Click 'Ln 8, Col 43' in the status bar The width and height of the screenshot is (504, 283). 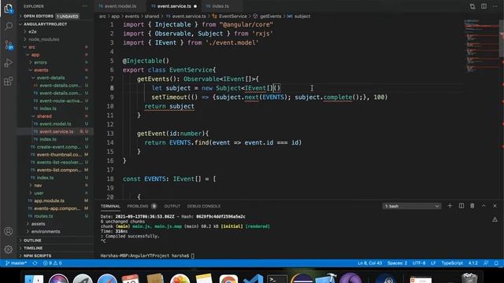coord(370,263)
